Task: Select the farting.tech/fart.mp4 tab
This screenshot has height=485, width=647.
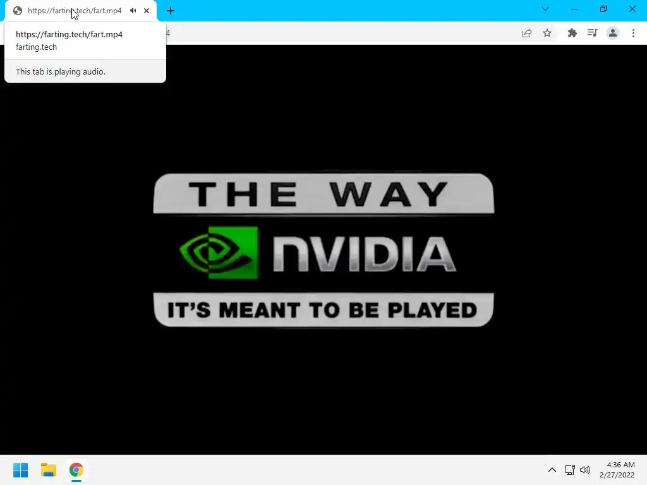Action: click(x=81, y=11)
